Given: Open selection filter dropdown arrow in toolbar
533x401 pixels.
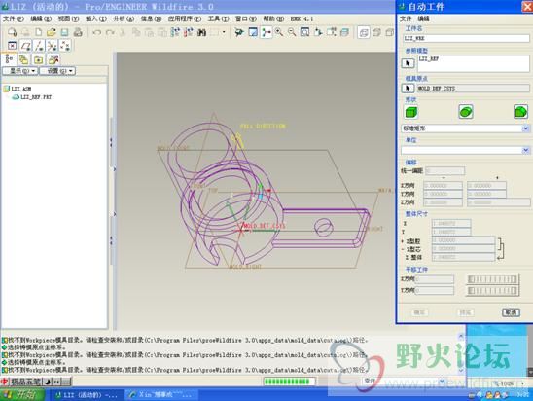Looking at the screenshot, I should point(224,32).
